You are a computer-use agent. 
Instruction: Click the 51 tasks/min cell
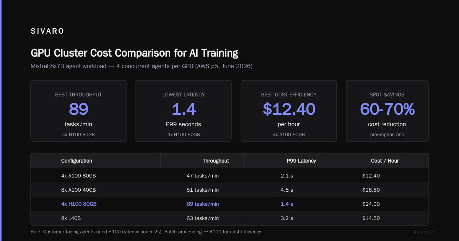pyautogui.click(x=203, y=190)
